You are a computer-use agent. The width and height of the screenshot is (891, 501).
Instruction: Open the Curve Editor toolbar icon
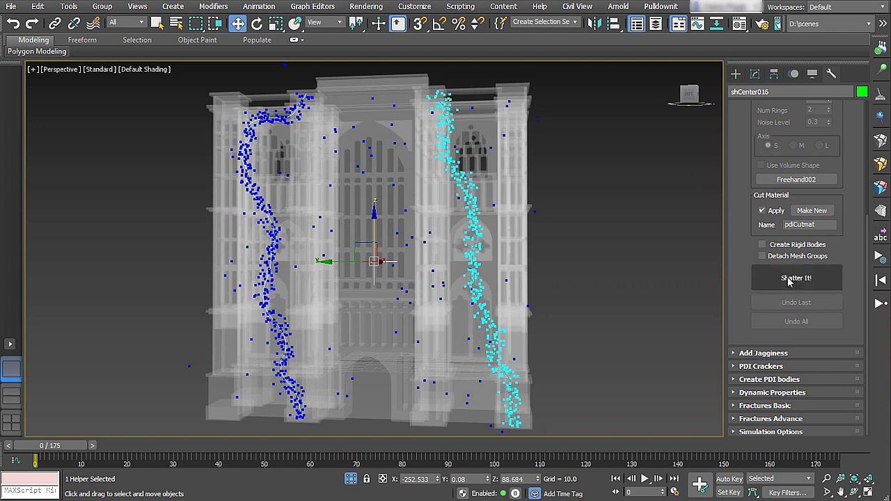697,24
